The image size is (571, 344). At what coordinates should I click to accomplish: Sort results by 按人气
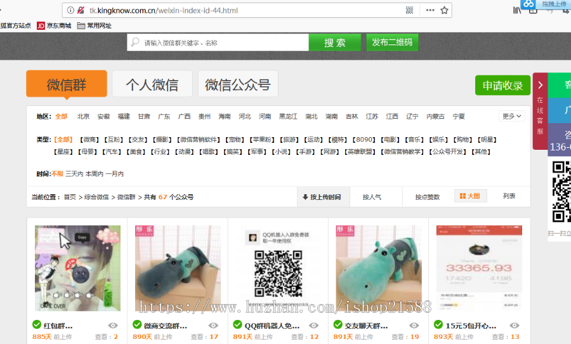click(372, 197)
